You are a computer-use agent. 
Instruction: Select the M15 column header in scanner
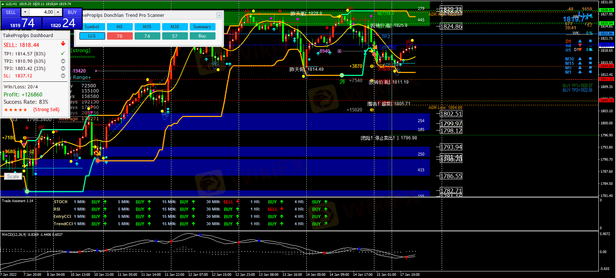coord(147,27)
